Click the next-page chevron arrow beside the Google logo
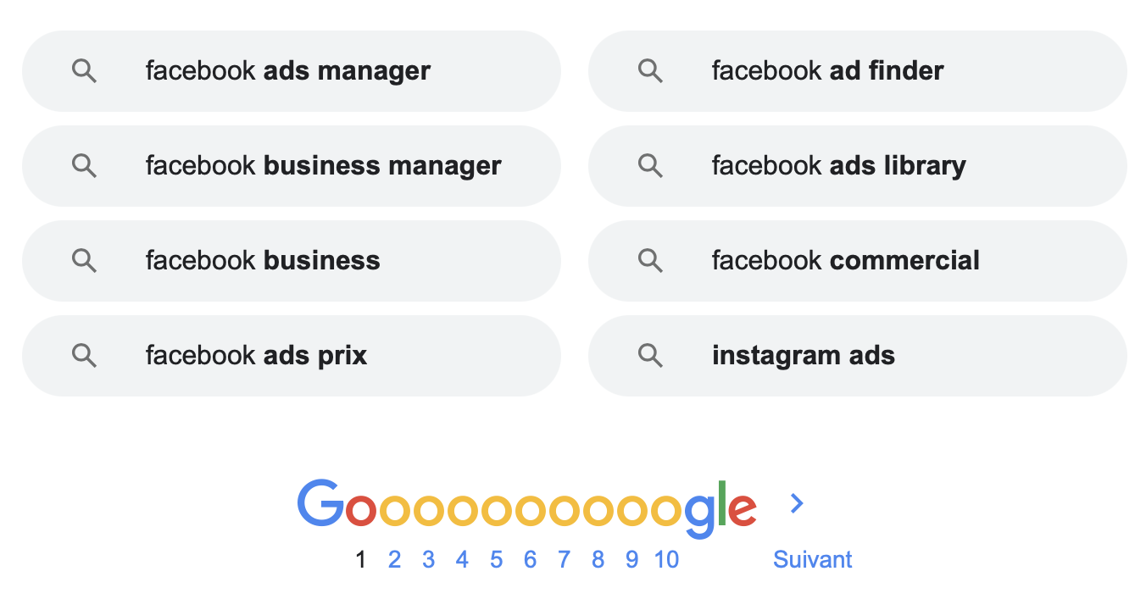Image resolution: width=1146 pixels, height=610 pixels. coord(796,503)
